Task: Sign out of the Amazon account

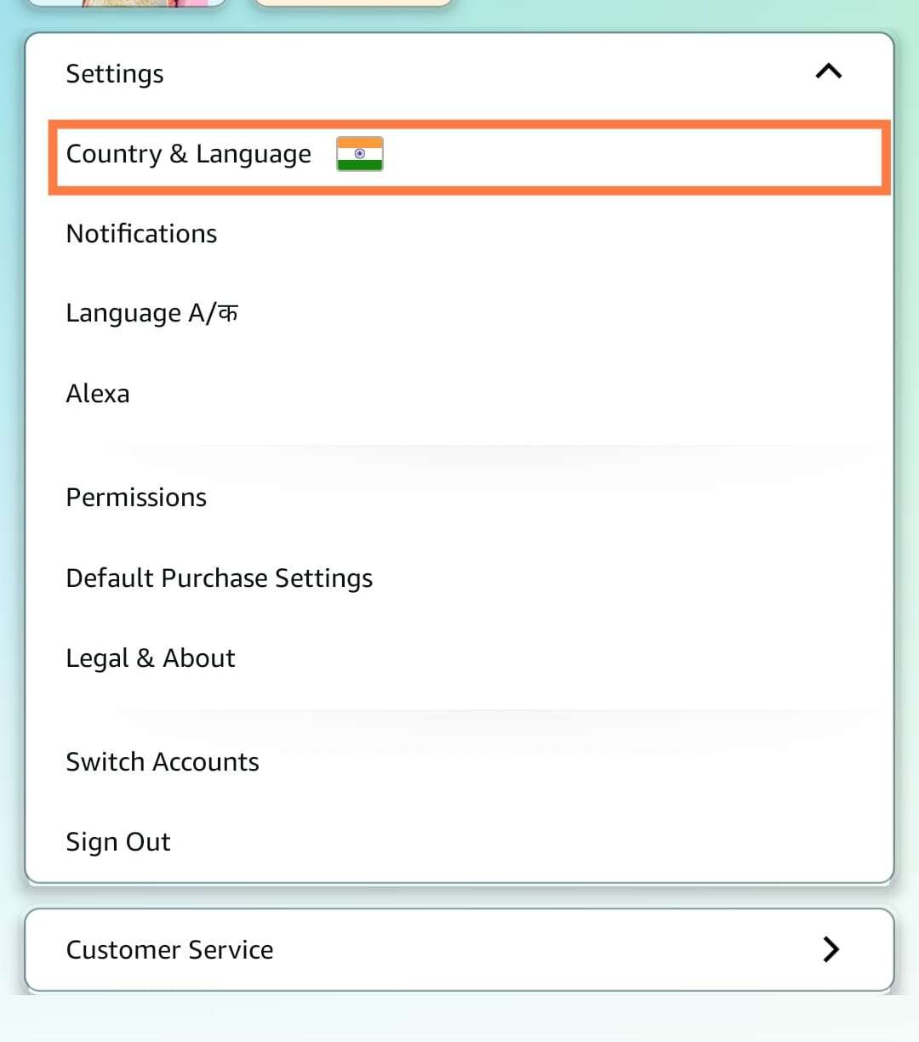Action: click(117, 840)
